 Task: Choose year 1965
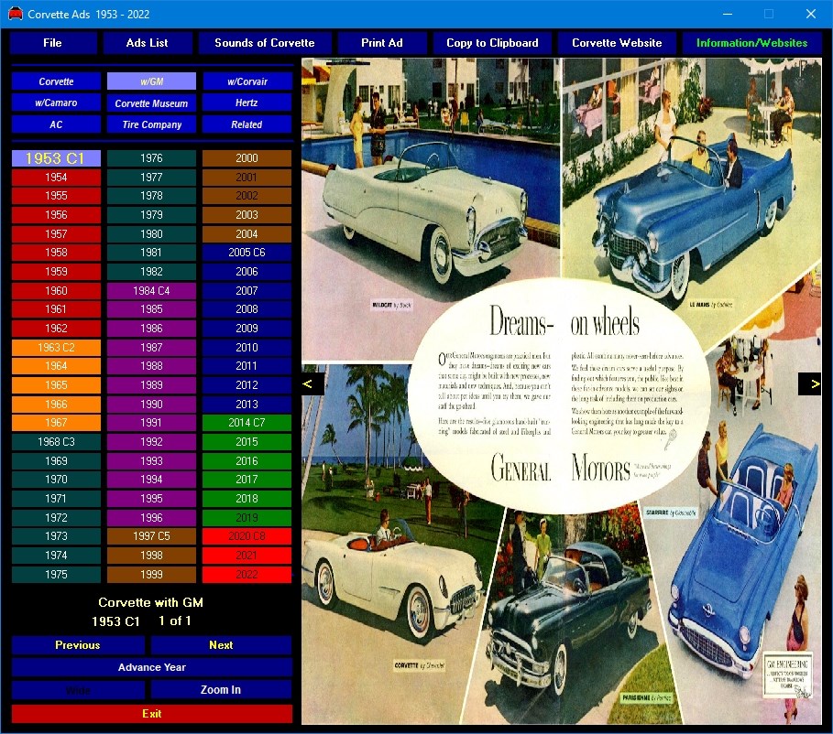56,384
